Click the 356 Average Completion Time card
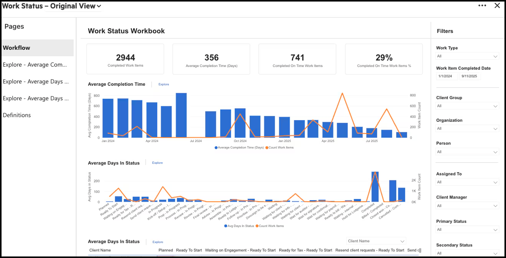Screen dimensions: 506x258 [211, 59]
